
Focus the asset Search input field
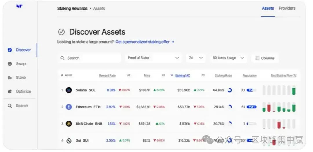pyautogui.click(x=90, y=58)
